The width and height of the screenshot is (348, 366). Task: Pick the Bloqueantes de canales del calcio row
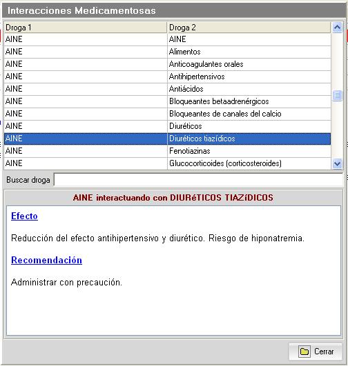pos(168,114)
